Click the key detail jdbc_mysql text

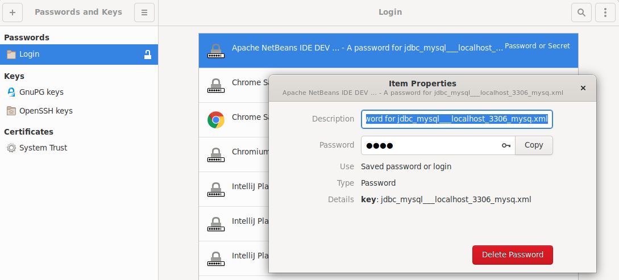click(x=446, y=199)
